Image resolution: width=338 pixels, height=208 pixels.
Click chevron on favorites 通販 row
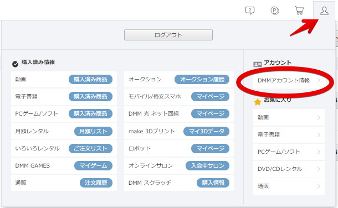(x=319, y=186)
